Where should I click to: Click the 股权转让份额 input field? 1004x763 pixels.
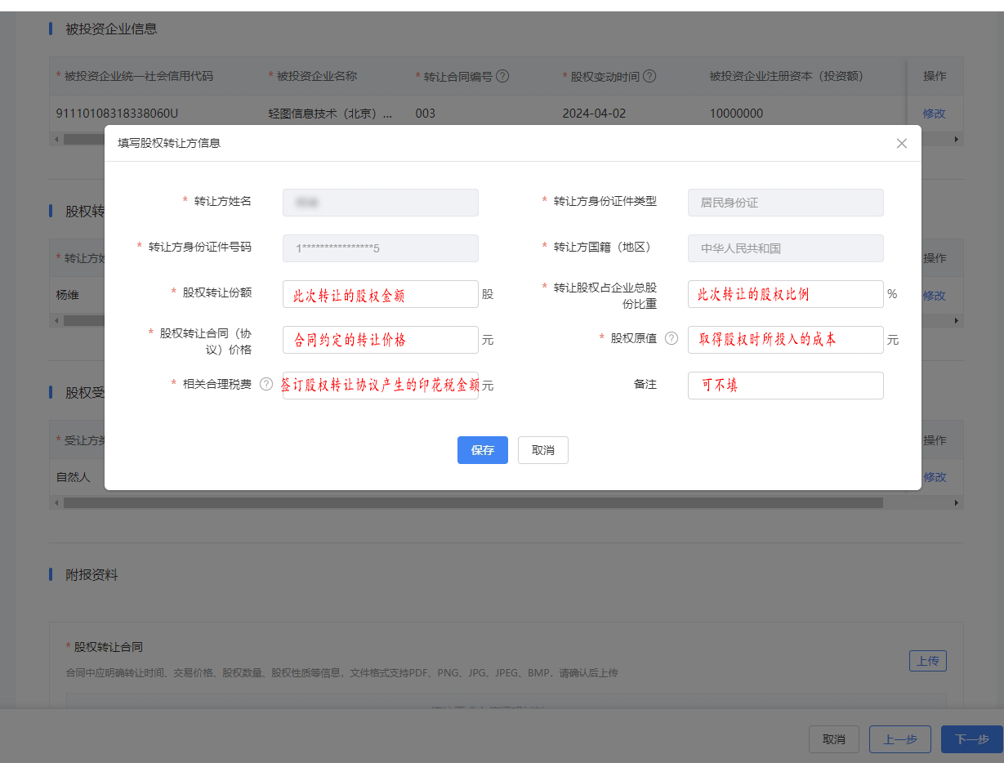click(x=381, y=294)
